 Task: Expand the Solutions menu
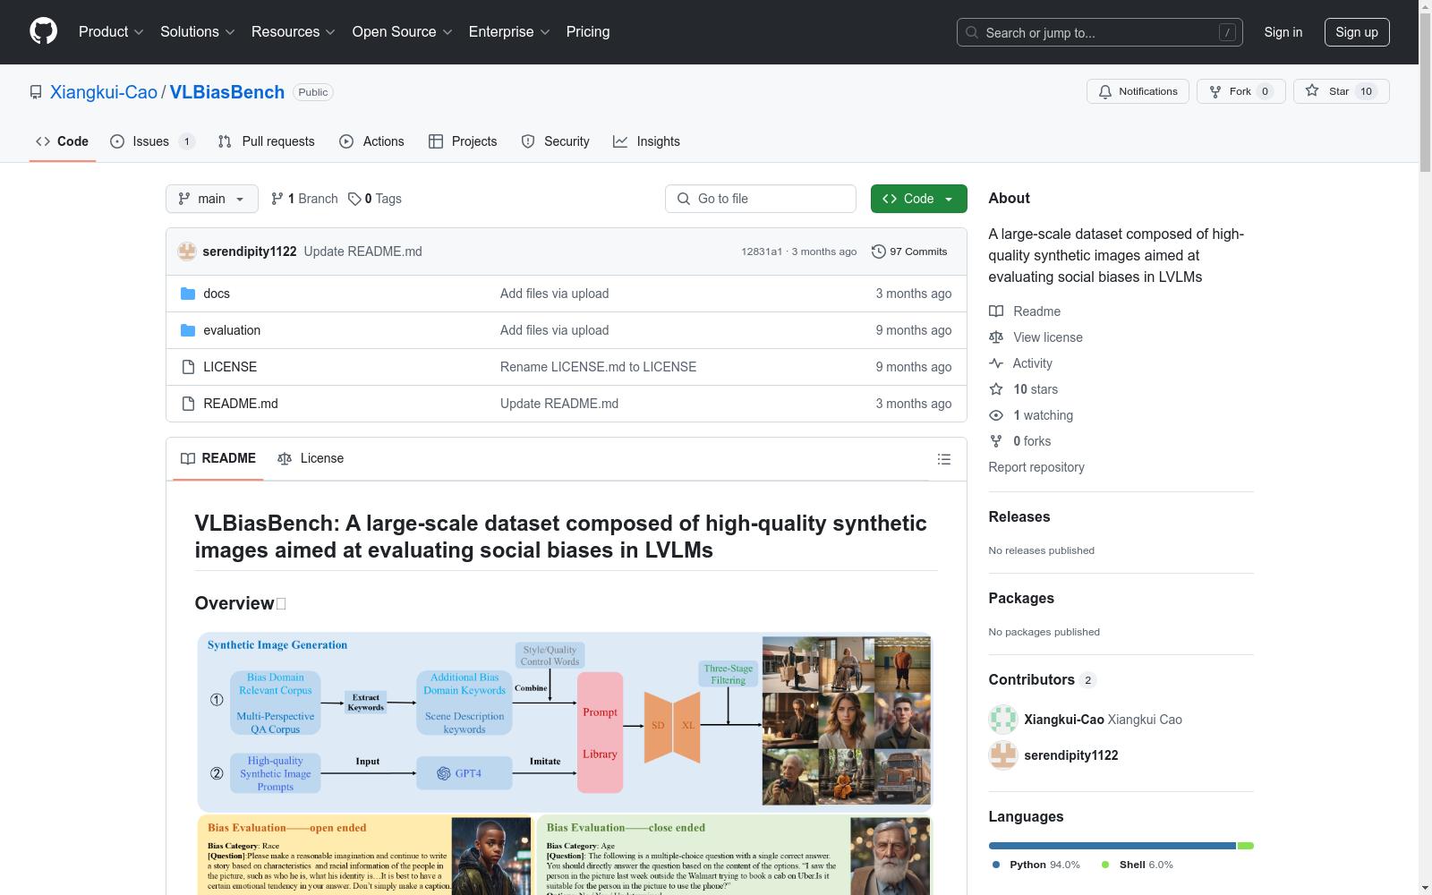point(198,32)
